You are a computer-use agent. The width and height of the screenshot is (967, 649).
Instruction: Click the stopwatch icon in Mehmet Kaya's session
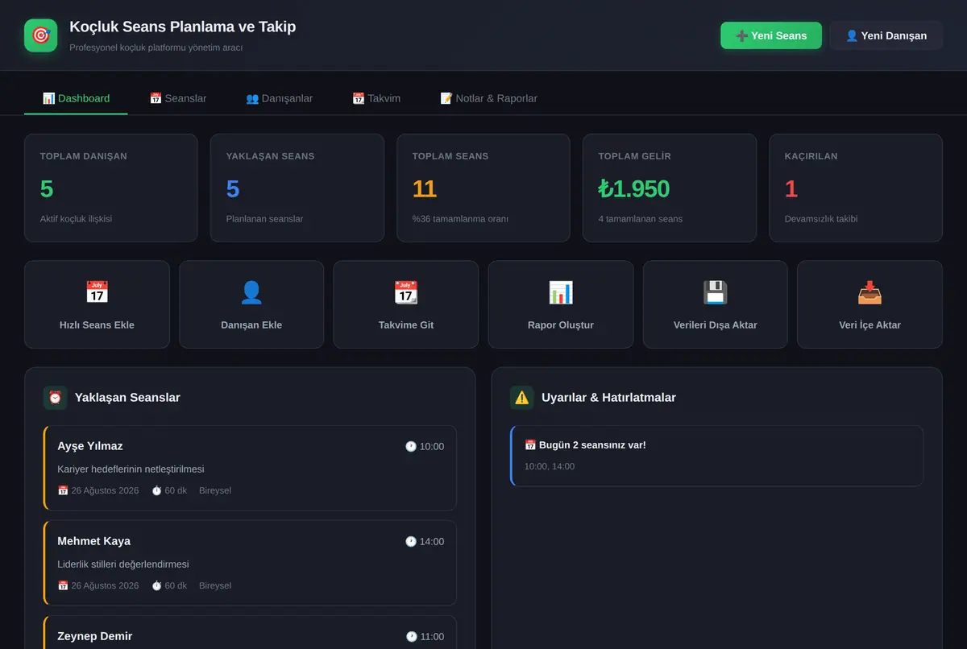coord(156,585)
